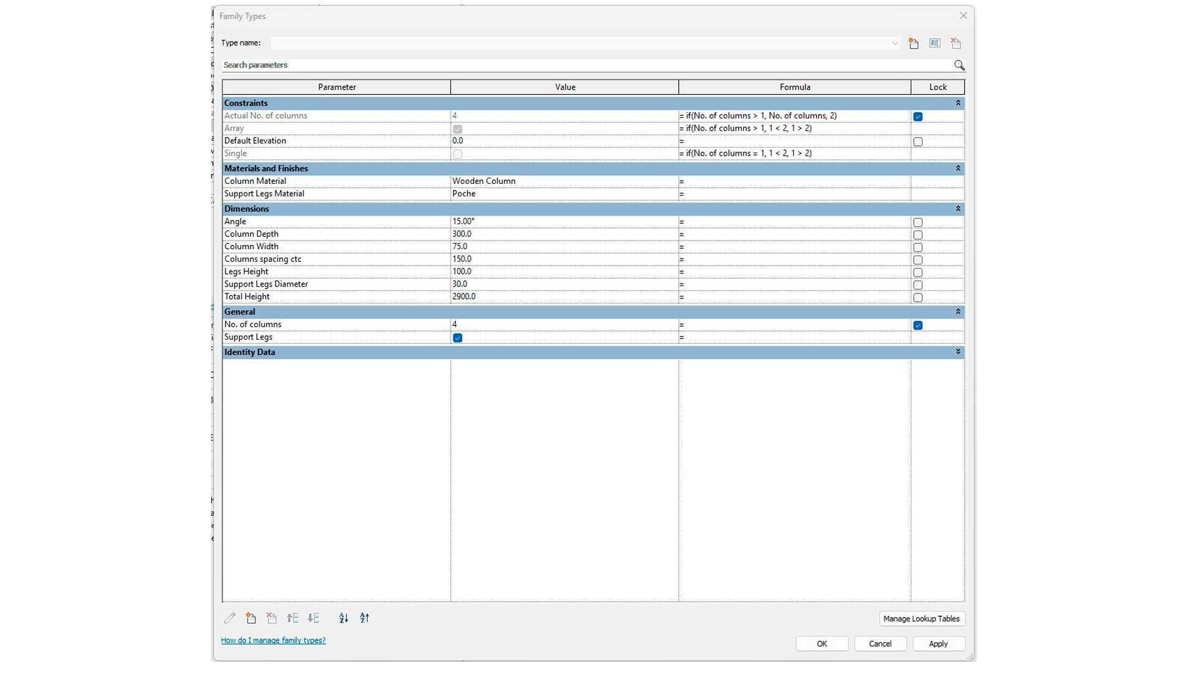Toggle lock for No. of columns
1196x673 pixels.
click(x=918, y=325)
